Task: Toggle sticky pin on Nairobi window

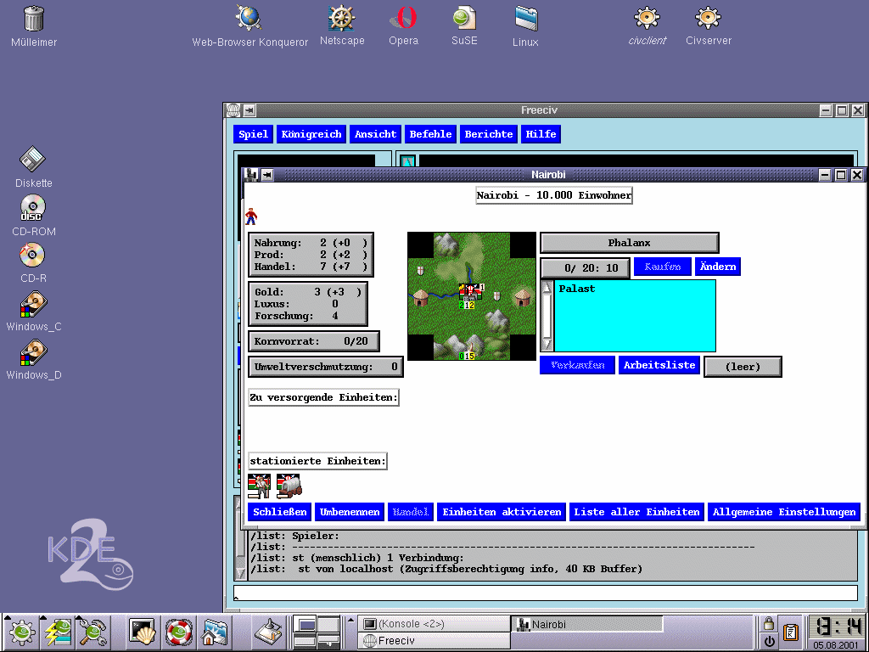Action: 267,175
